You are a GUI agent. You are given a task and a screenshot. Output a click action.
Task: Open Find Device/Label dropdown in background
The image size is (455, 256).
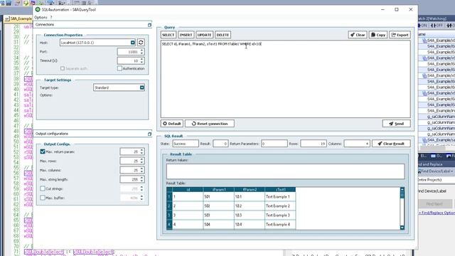pos(436,171)
